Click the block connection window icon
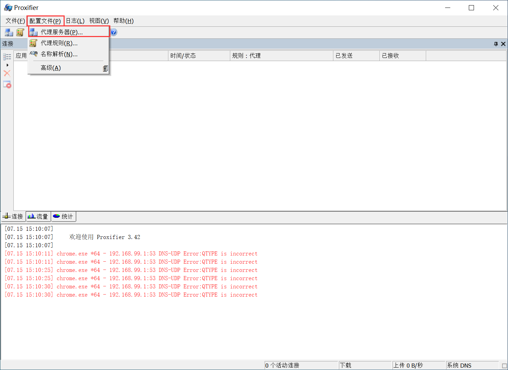This screenshot has height=370, width=508. point(7,84)
